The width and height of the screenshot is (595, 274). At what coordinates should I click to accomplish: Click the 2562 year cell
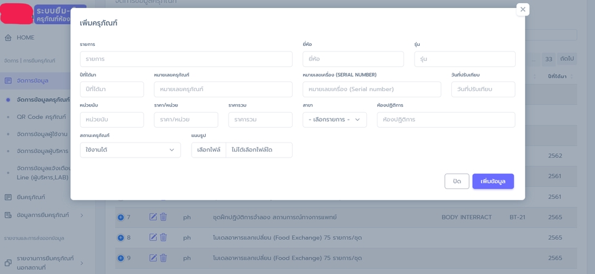click(555, 156)
